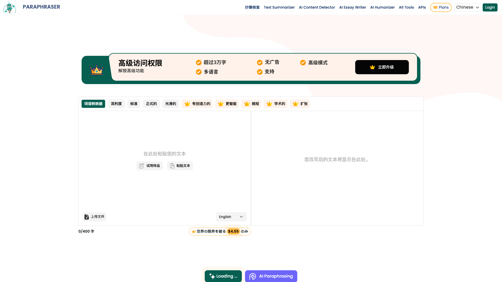
Task: Click crown icon beside 有创造力的 mode
Action: tap(187, 104)
